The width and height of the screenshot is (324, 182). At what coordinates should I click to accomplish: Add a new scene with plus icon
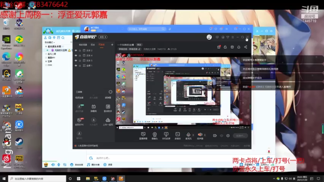coord(112,44)
